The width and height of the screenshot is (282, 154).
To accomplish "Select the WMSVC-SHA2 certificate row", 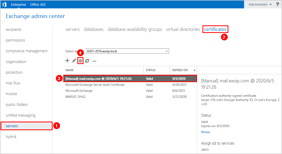I will coord(130,97).
